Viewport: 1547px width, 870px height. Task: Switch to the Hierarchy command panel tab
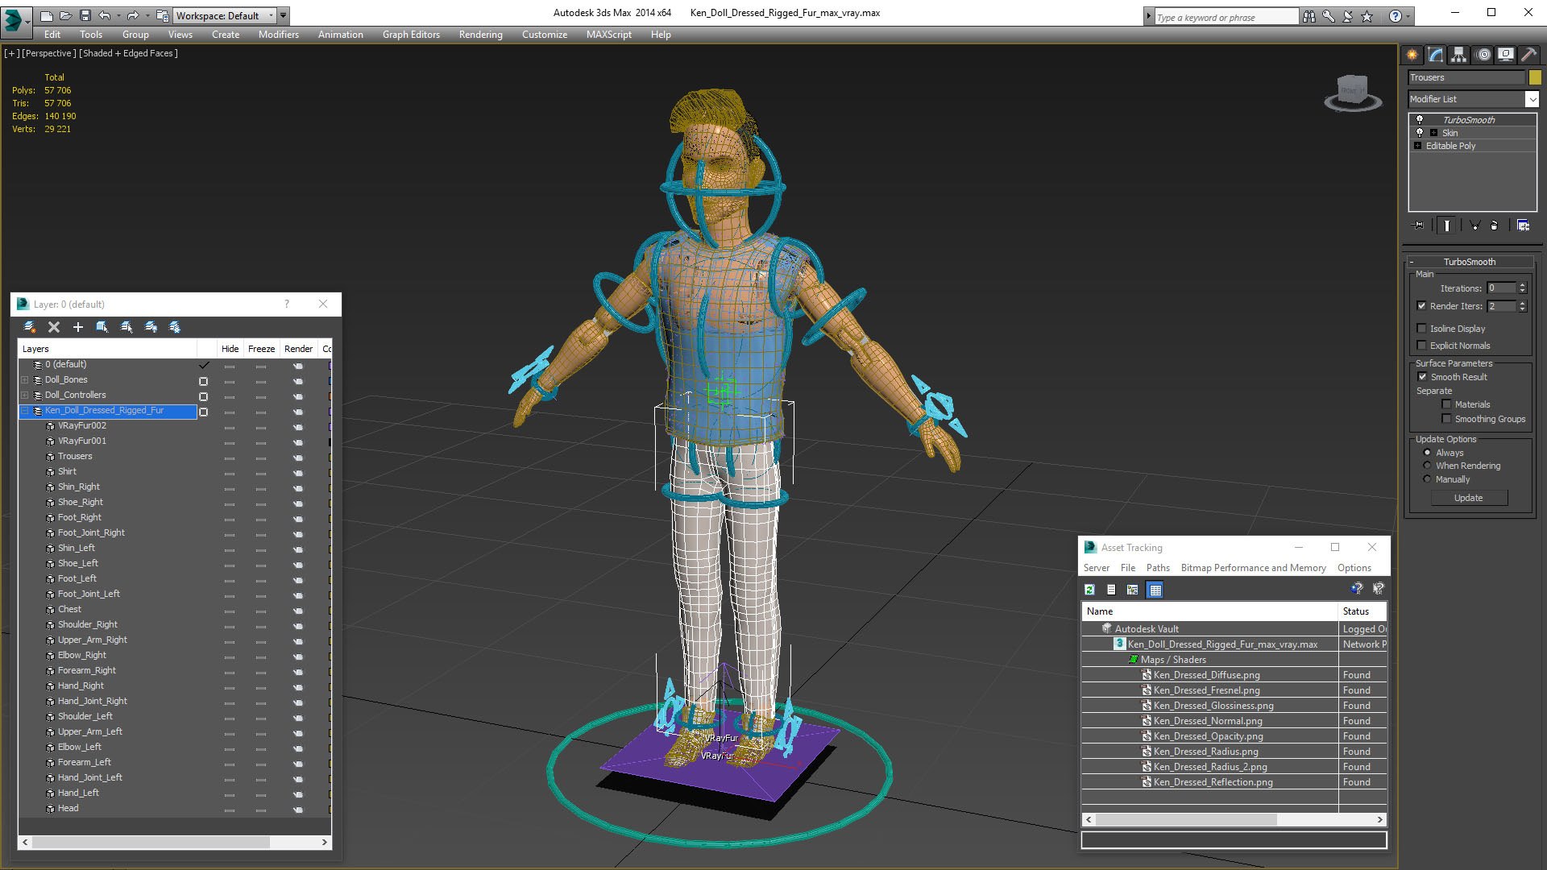pos(1459,55)
